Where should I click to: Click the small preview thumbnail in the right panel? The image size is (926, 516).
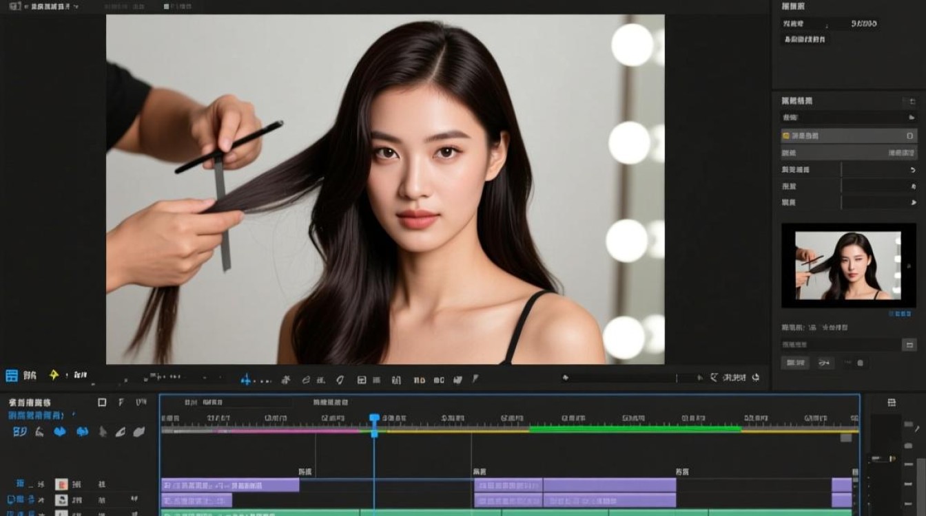(848, 266)
